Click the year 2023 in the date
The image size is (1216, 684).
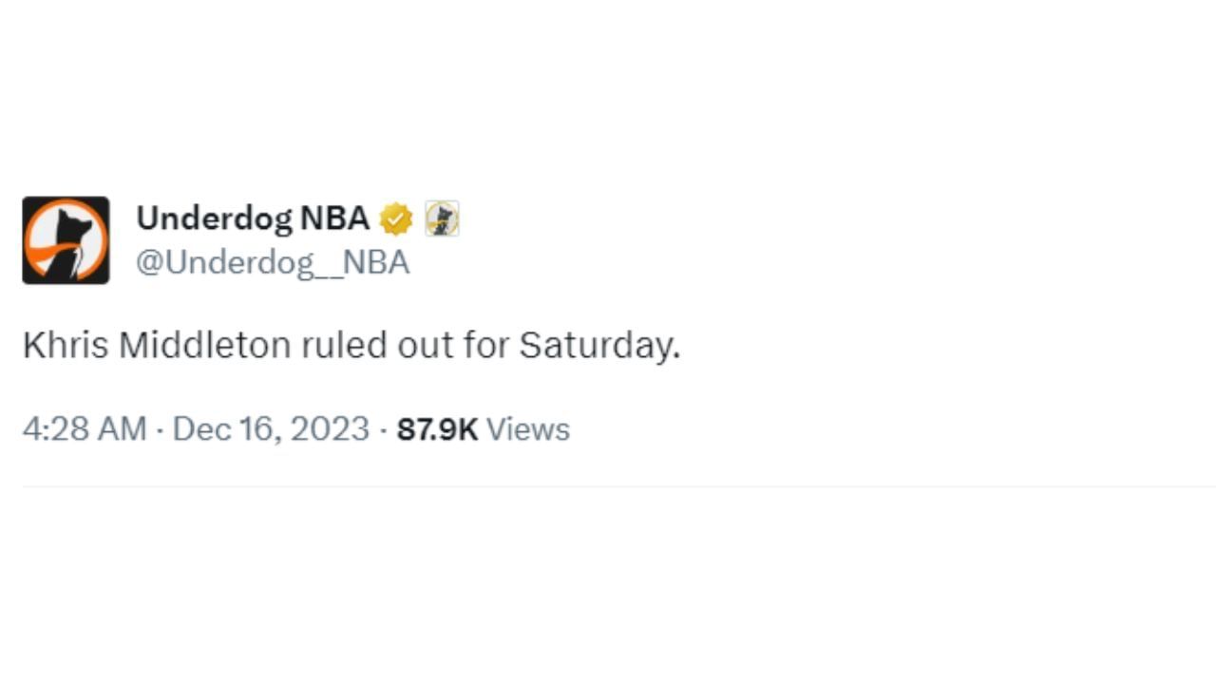pos(330,429)
